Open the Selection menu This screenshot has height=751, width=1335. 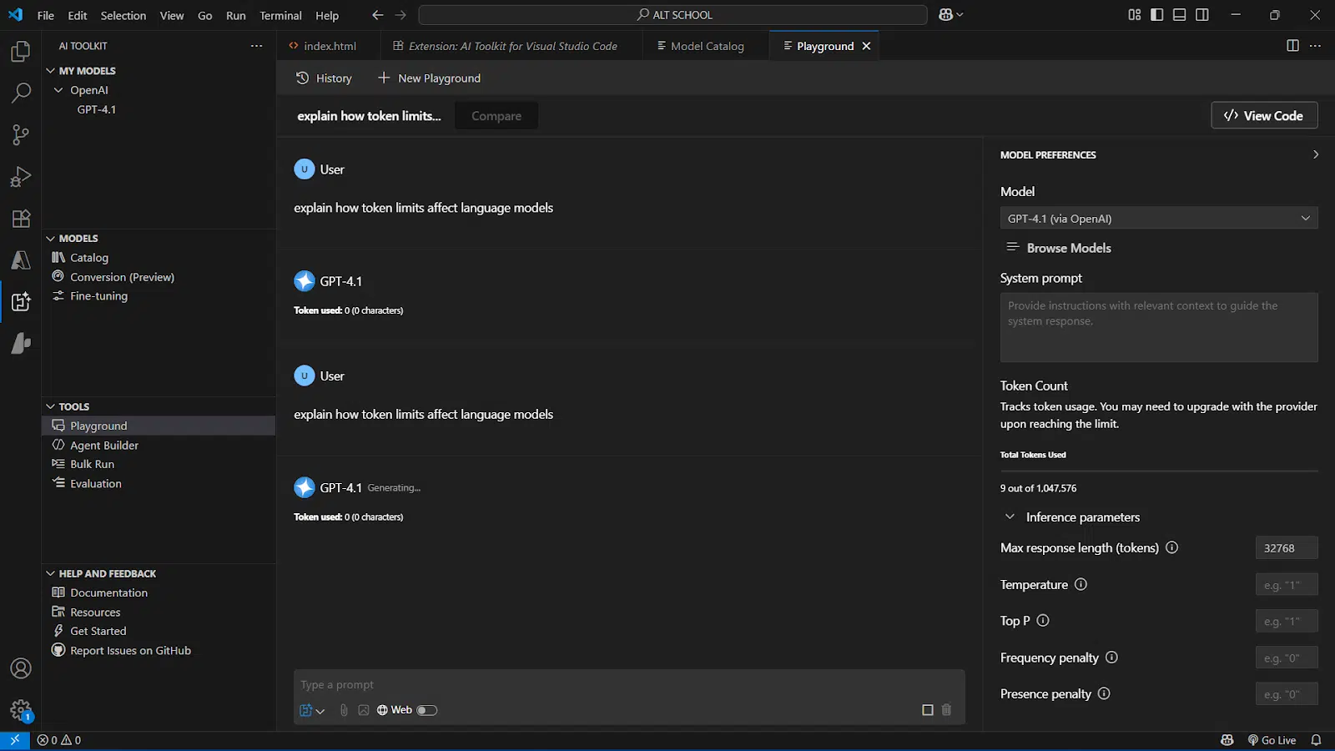123,15
